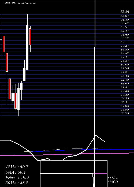Image resolution: width=134 pixels, height=187 pixels.
Task: Click the 47.1 price axis label
Action: (x=124, y=57)
